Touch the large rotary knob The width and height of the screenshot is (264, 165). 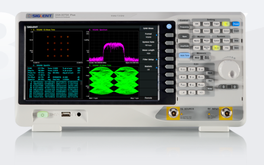coord(229,69)
